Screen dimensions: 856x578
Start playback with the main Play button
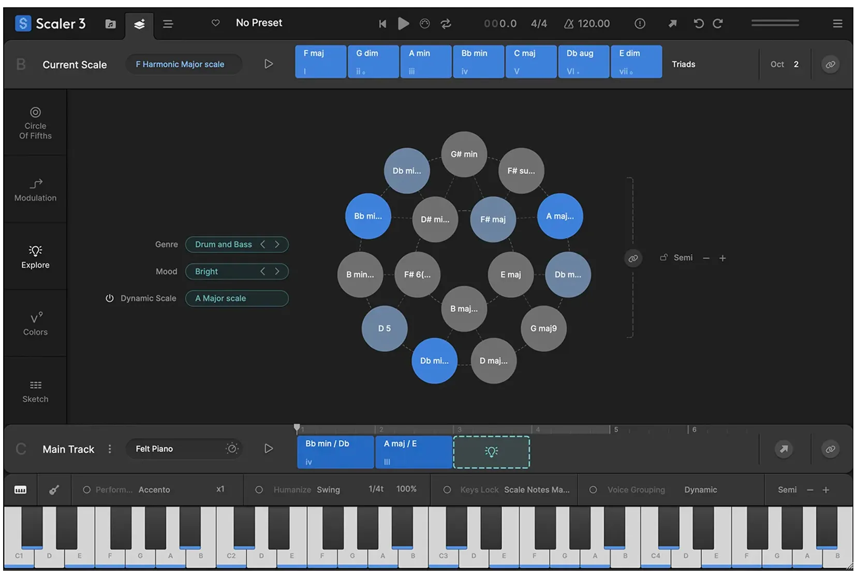tap(404, 24)
